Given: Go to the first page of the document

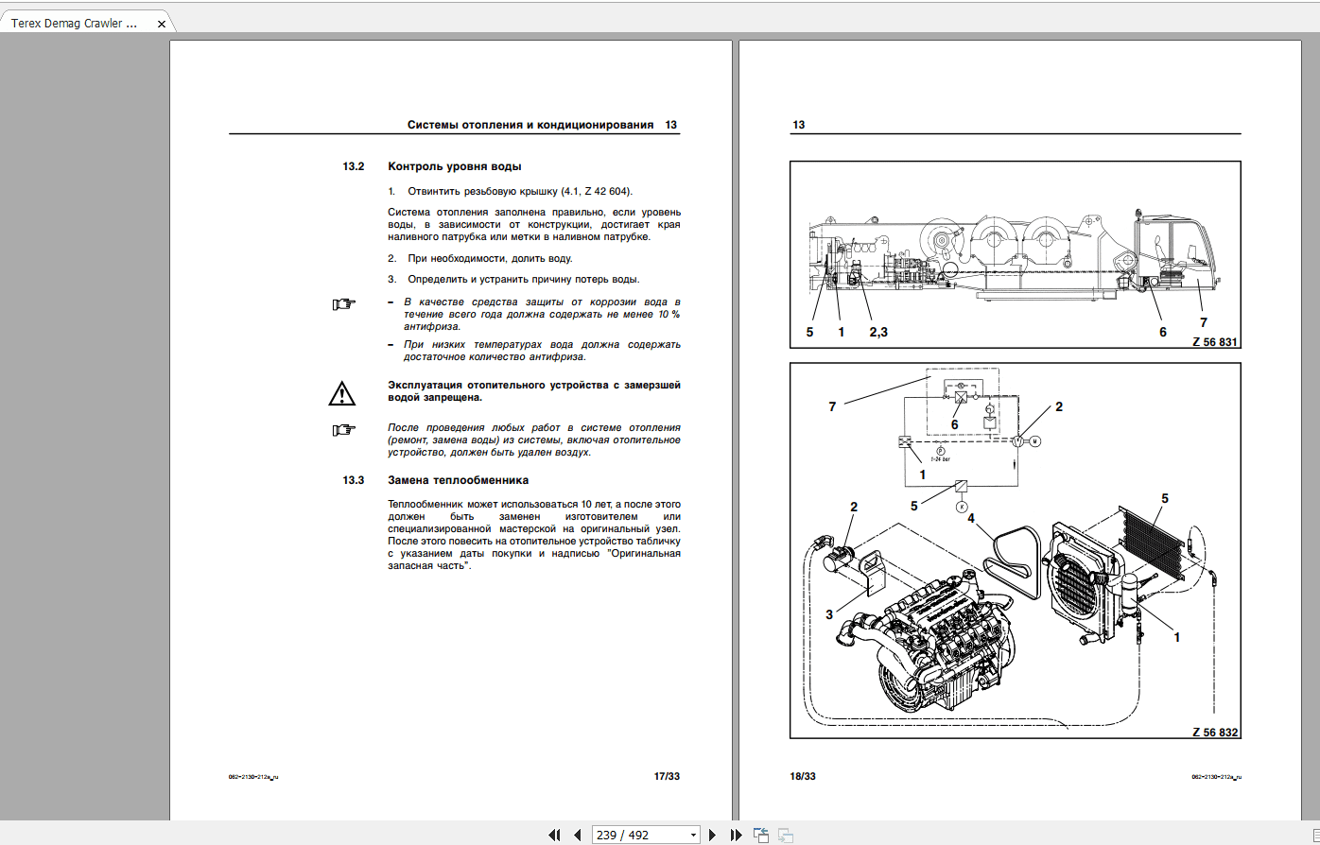Looking at the screenshot, I should (x=554, y=835).
